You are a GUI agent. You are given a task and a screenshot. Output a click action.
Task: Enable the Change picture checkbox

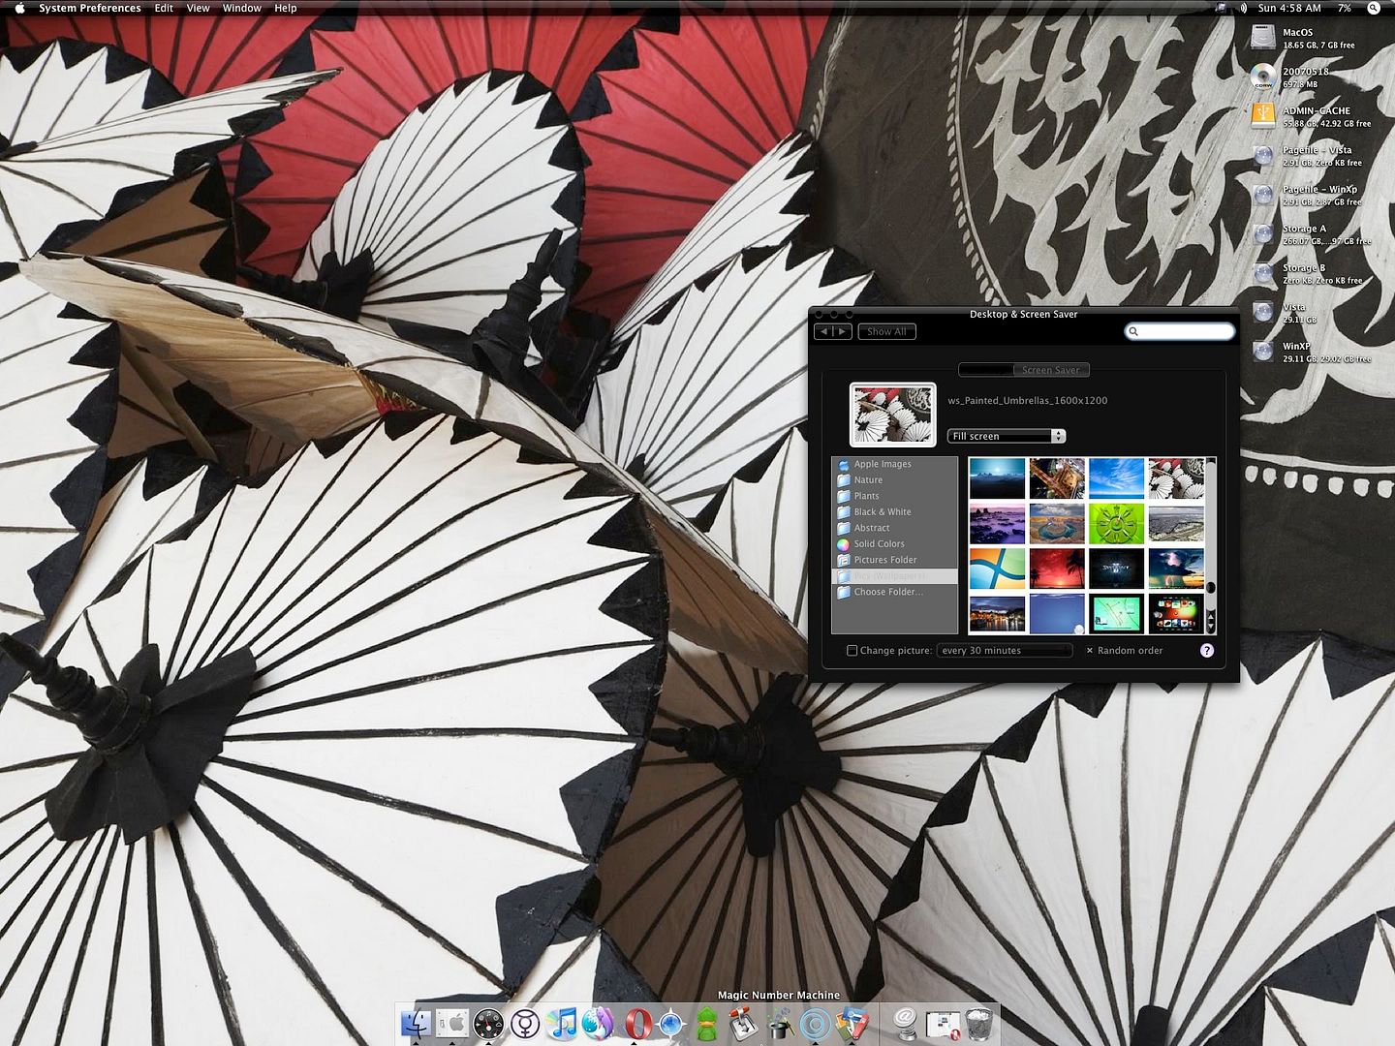[852, 651]
